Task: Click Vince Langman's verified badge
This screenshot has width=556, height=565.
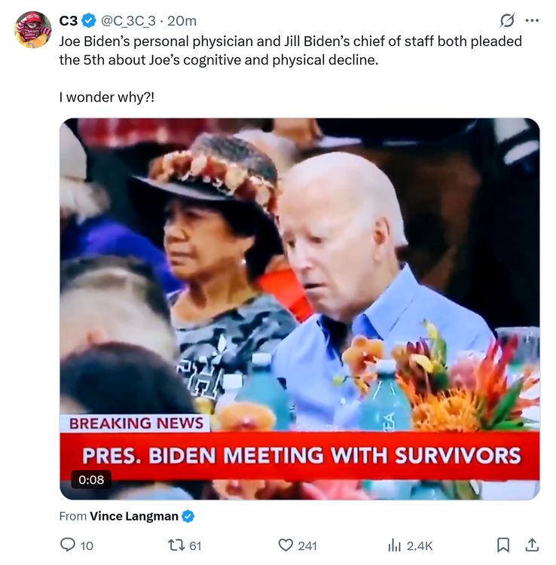Action: [x=188, y=516]
